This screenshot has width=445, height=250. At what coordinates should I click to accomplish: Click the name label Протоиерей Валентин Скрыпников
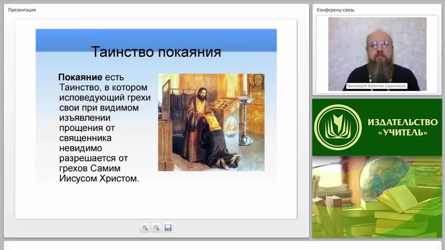pos(376,86)
